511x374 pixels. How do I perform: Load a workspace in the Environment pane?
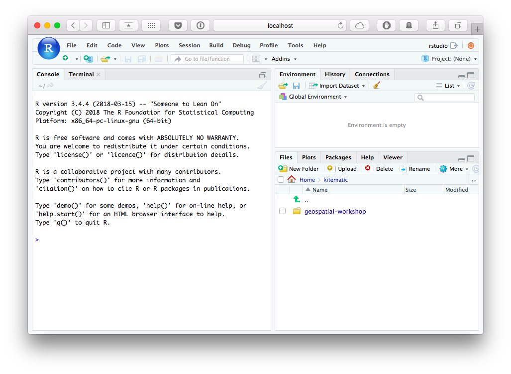click(283, 86)
